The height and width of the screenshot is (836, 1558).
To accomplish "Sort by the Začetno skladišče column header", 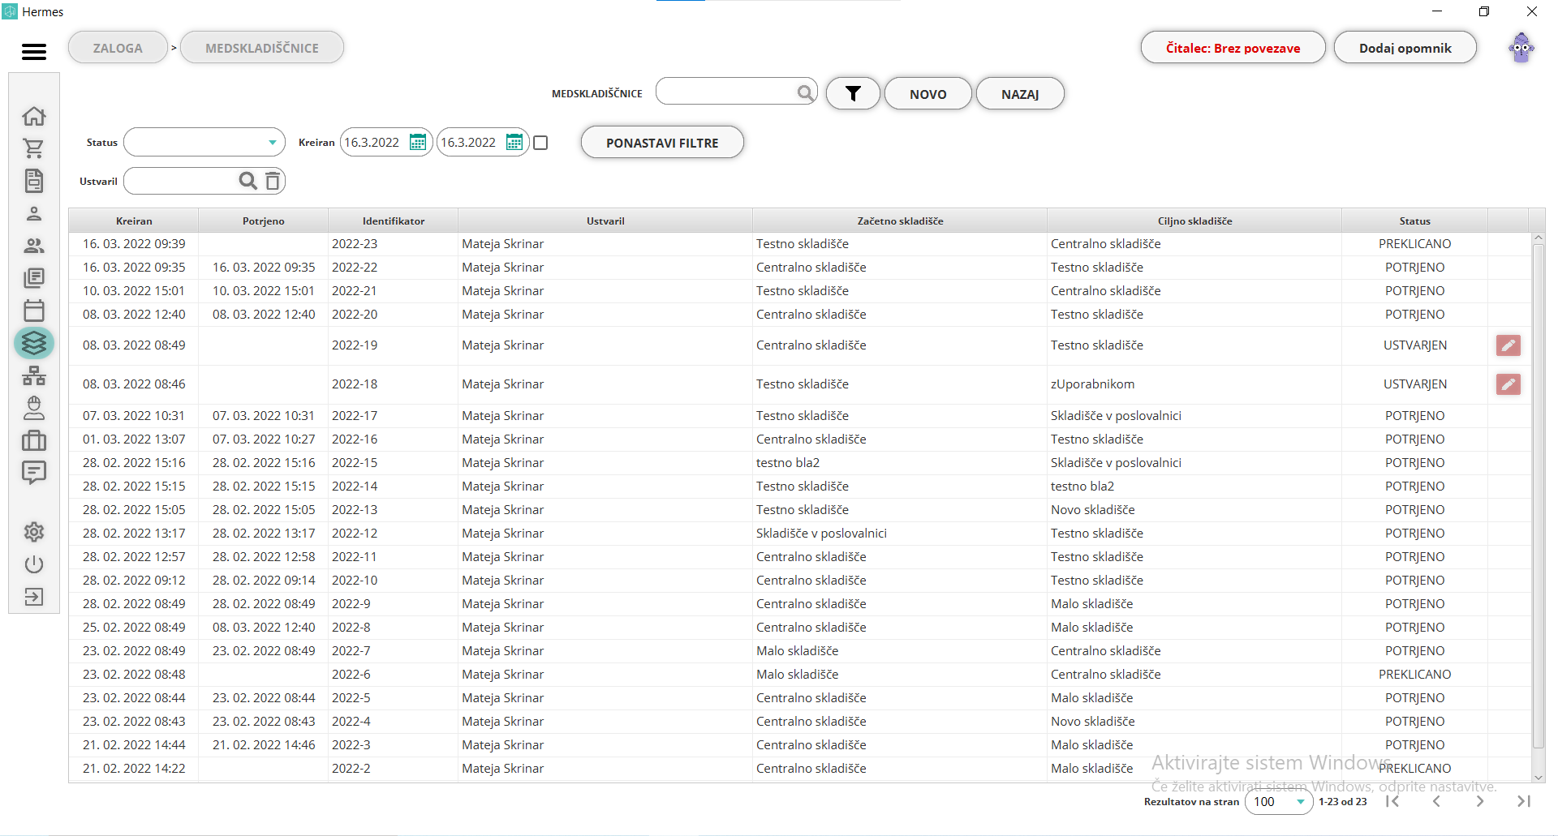I will [900, 221].
